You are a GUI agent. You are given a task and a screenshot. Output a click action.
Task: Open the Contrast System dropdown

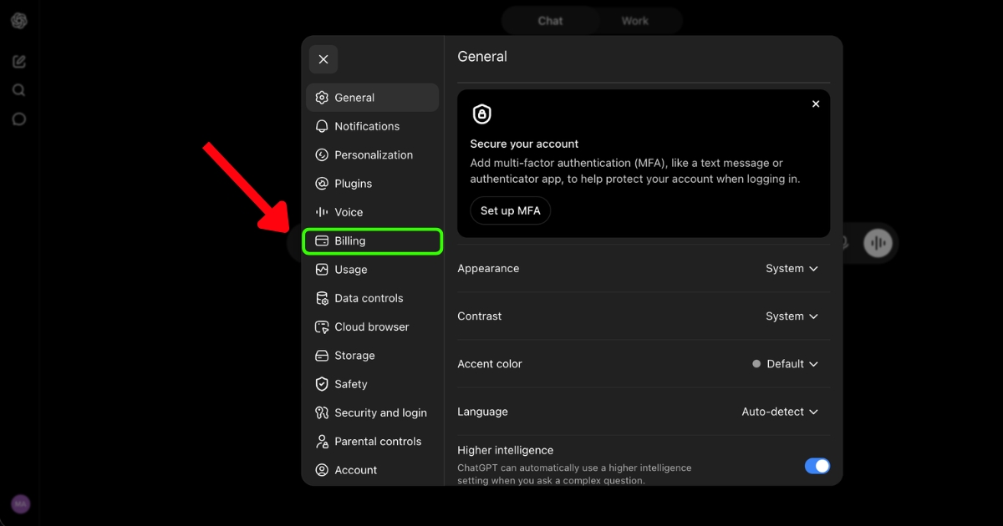tap(792, 316)
